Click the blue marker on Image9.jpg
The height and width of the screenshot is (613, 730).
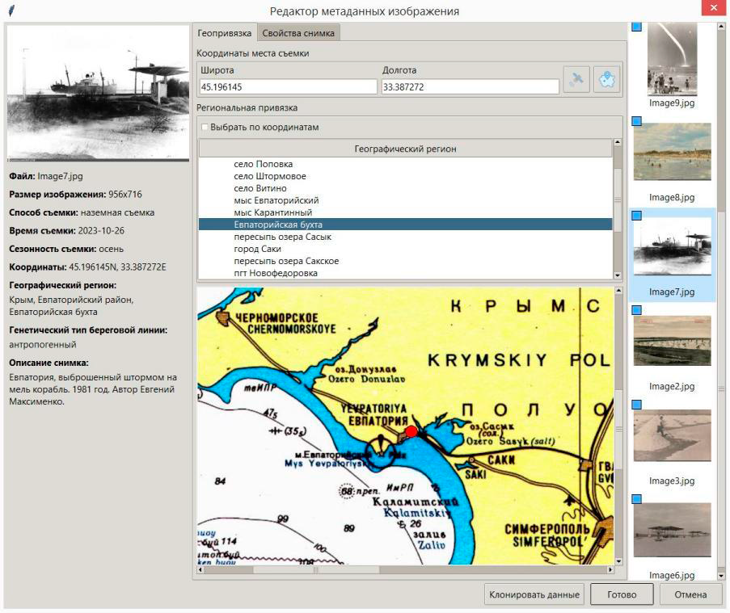coord(636,27)
